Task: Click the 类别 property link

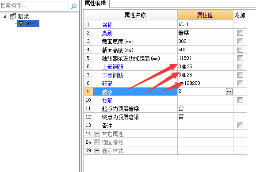Action: [x=107, y=33]
